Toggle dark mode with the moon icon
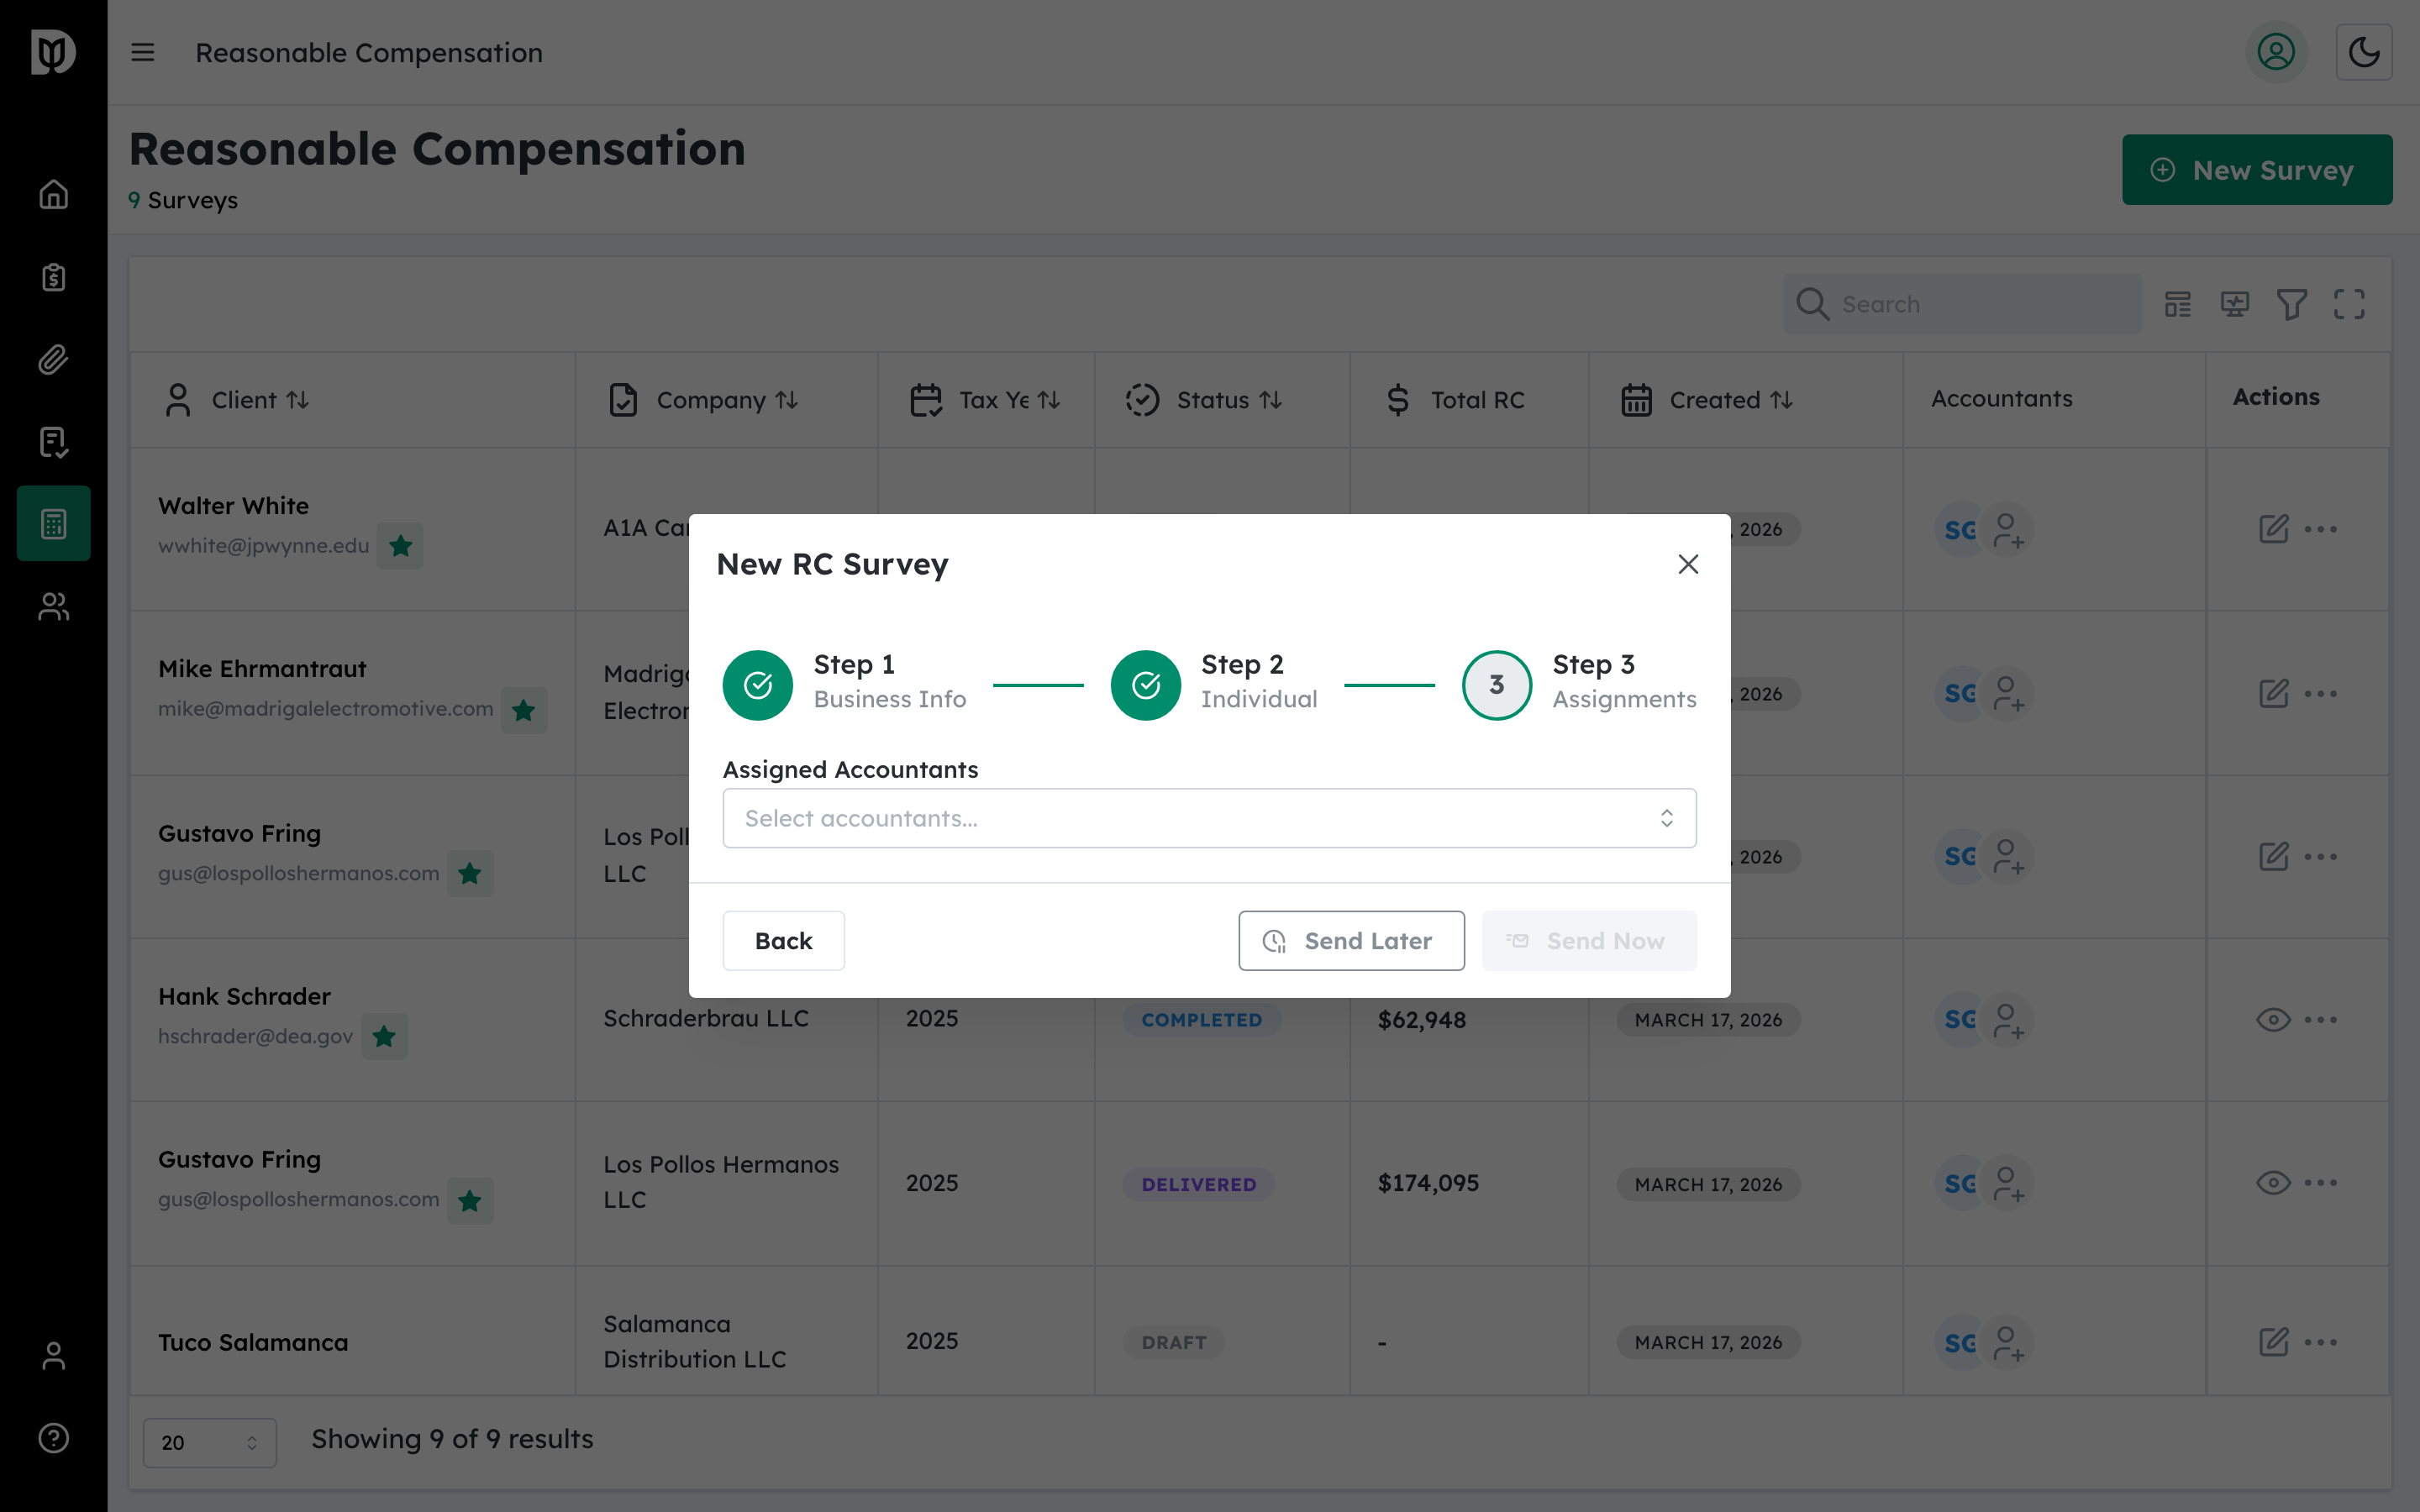This screenshot has height=1512, width=2420. click(2364, 52)
